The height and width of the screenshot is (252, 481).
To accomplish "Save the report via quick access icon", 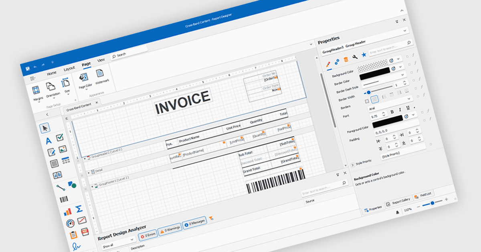I will (27, 68).
